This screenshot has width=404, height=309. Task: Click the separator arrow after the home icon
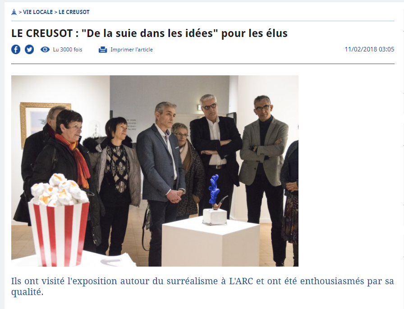point(20,12)
